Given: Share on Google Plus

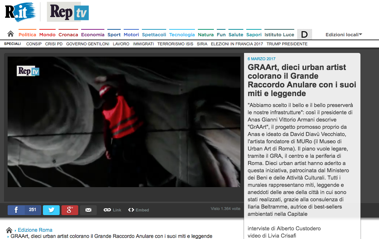Looking at the screenshot, I should coord(69,210).
